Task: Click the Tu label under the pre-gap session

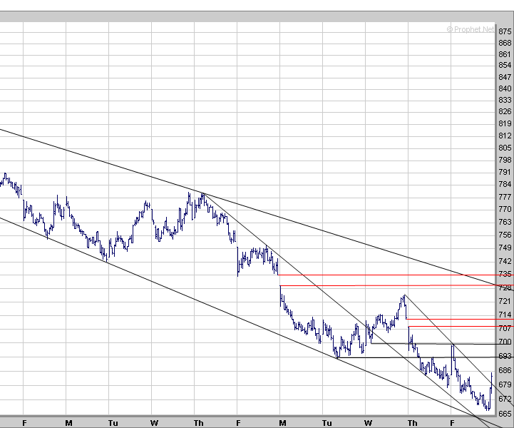Action: (113, 423)
